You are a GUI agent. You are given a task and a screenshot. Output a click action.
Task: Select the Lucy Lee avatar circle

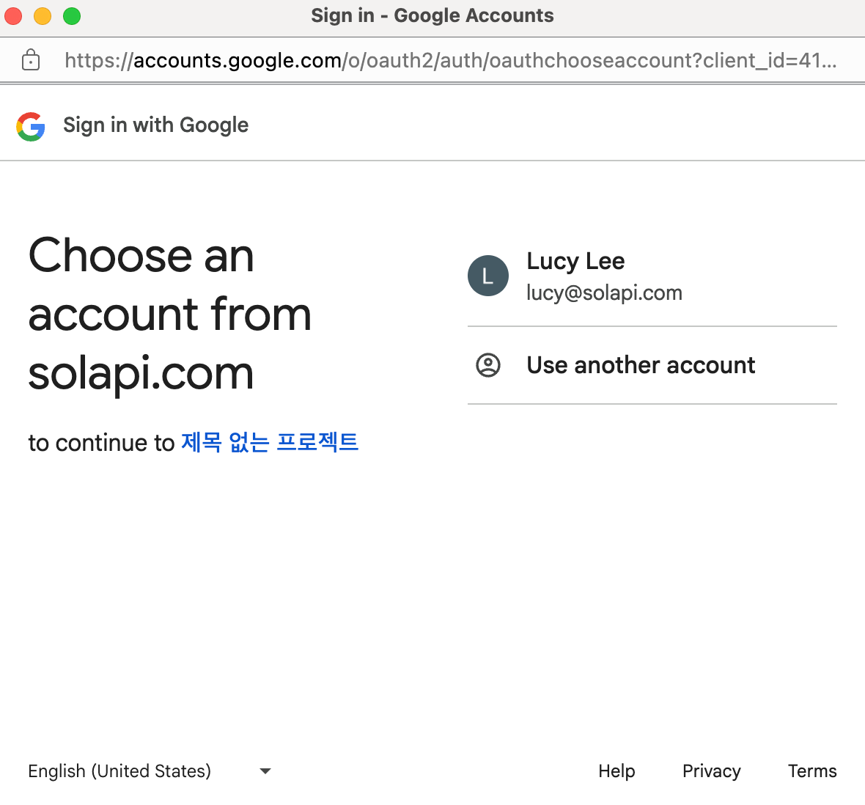tap(488, 276)
